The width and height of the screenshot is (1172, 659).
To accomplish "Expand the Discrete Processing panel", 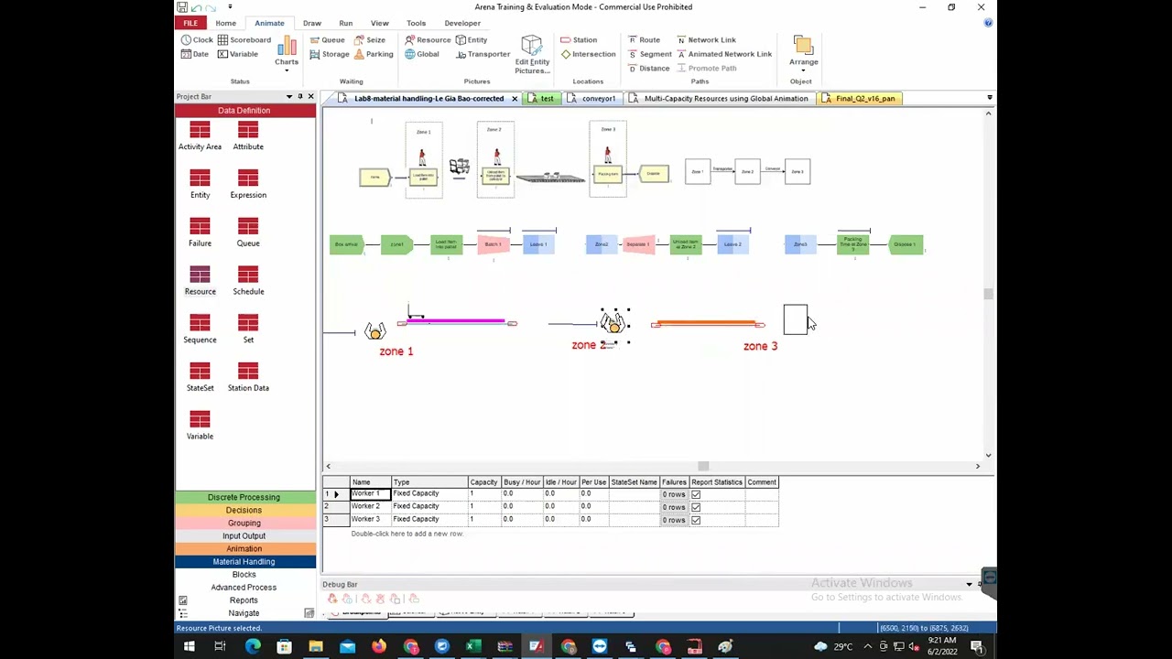I will tap(244, 497).
